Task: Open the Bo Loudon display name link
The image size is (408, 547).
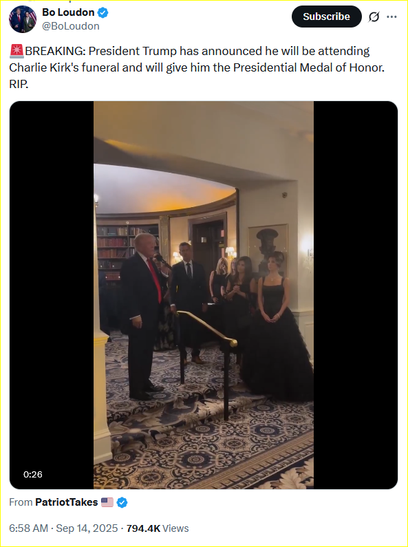Action: 68,12
